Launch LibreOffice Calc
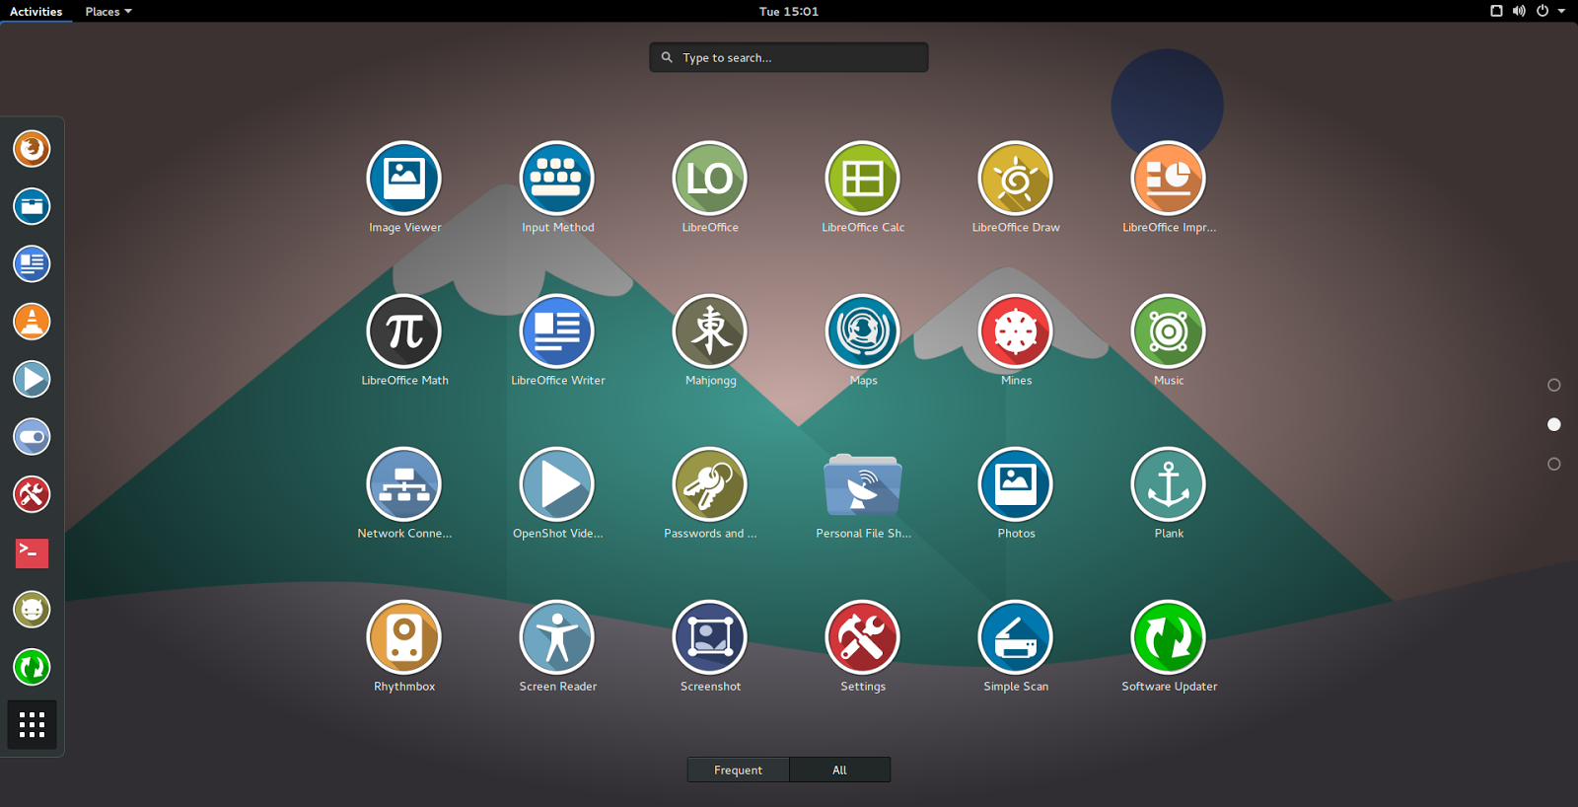Screen dimensions: 1578x807 click(x=863, y=179)
